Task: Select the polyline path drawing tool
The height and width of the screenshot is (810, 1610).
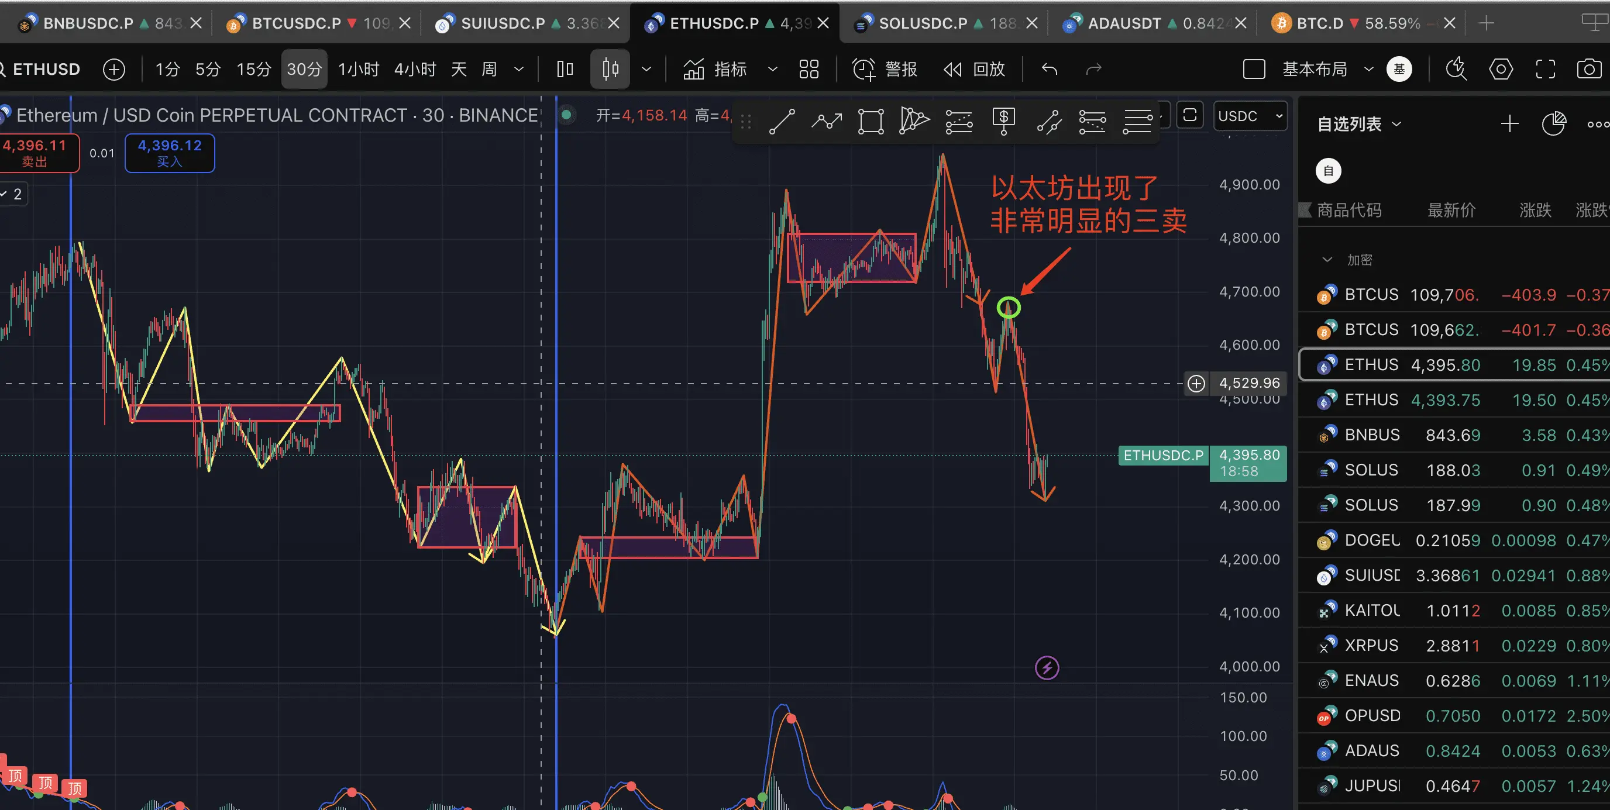Action: click(x=826, y=121)
